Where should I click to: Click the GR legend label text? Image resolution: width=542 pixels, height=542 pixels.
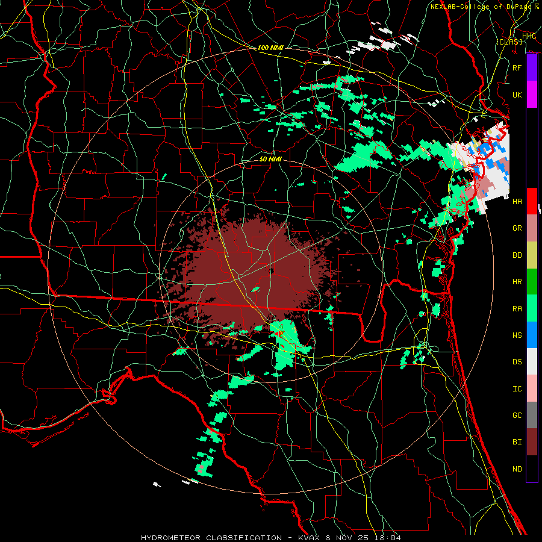click(517, 228)
